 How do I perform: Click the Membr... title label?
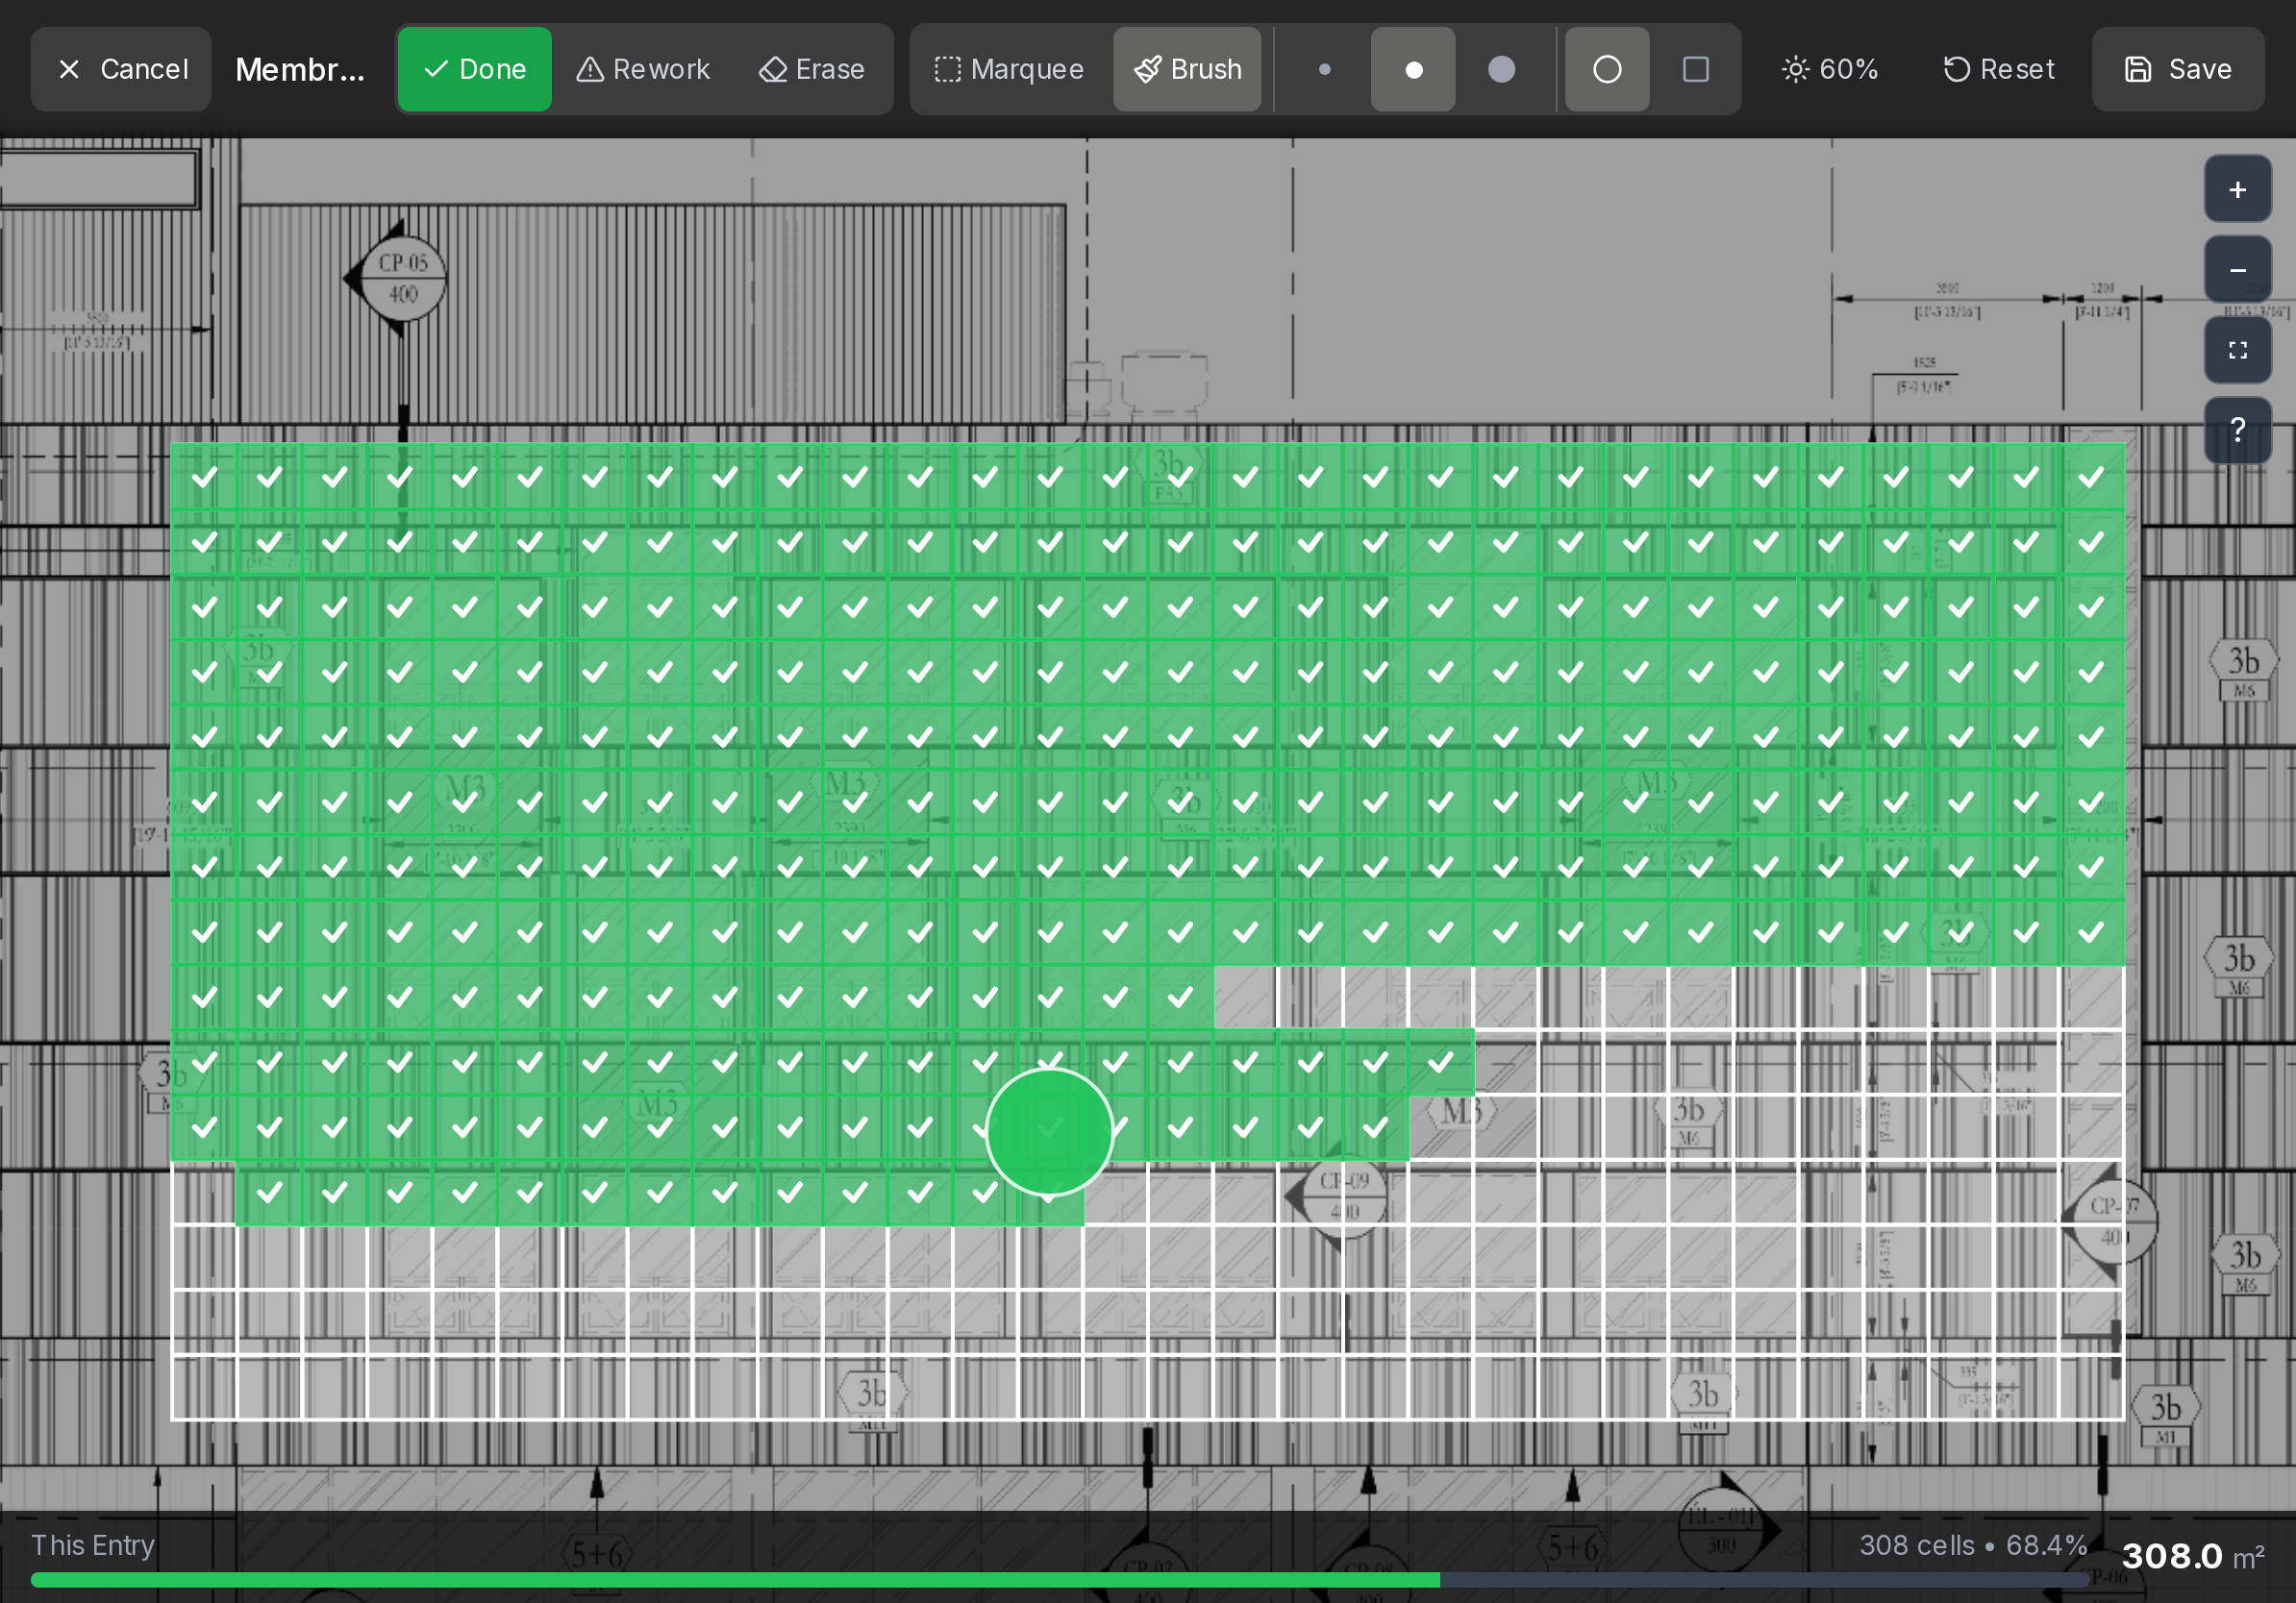tap(300, 69)
